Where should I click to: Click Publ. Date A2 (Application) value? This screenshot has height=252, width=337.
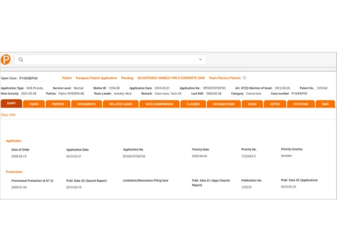(x=288, y=187)
